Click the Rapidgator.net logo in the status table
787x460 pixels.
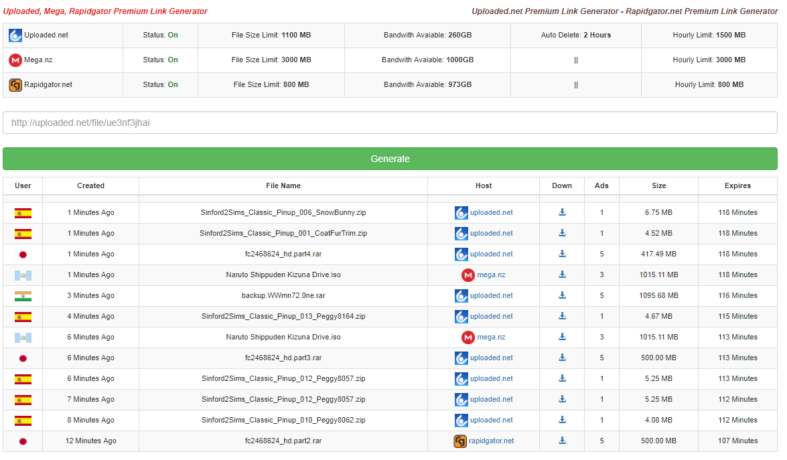(x=15, y=85)
